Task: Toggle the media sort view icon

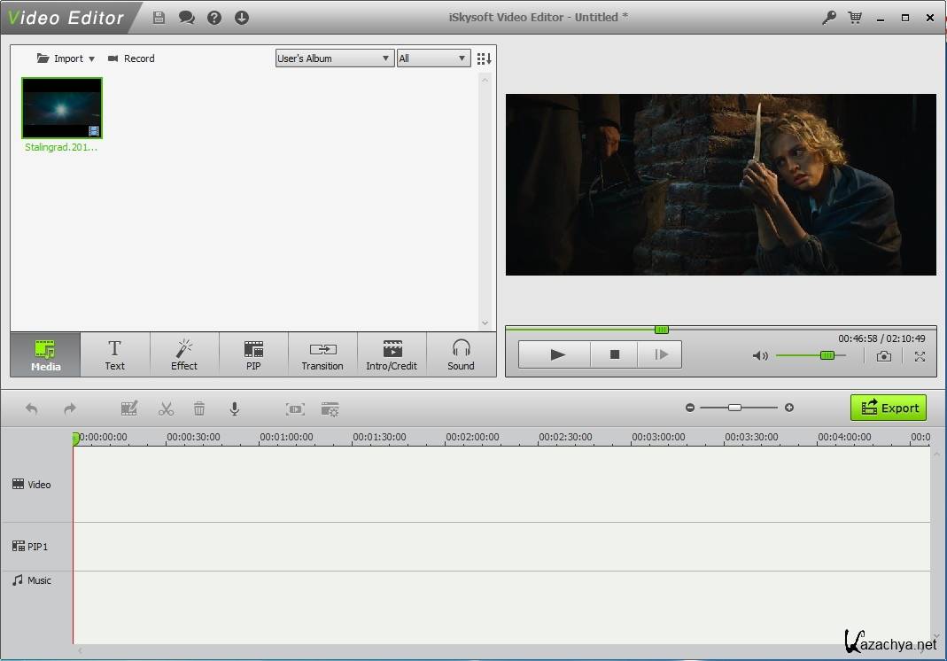Action: coord(484,58)
